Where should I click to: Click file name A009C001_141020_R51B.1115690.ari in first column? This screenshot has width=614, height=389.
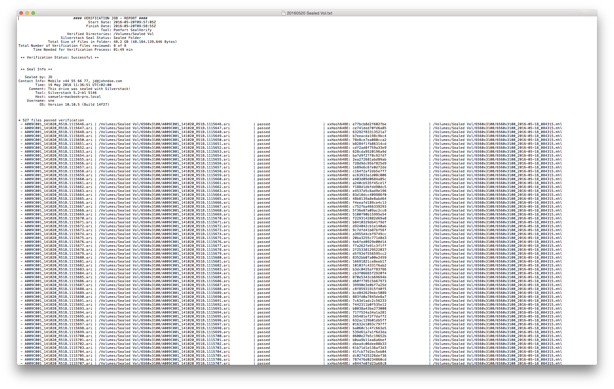[x=59, y=297]
